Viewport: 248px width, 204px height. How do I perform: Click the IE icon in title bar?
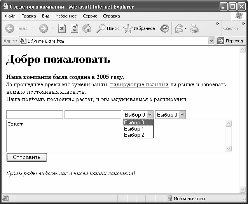[5, 7]
